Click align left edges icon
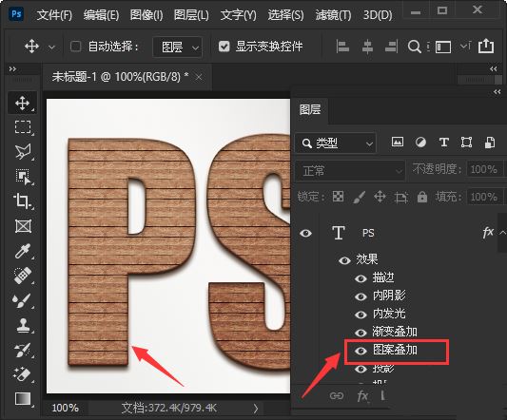 pos(342,47)
